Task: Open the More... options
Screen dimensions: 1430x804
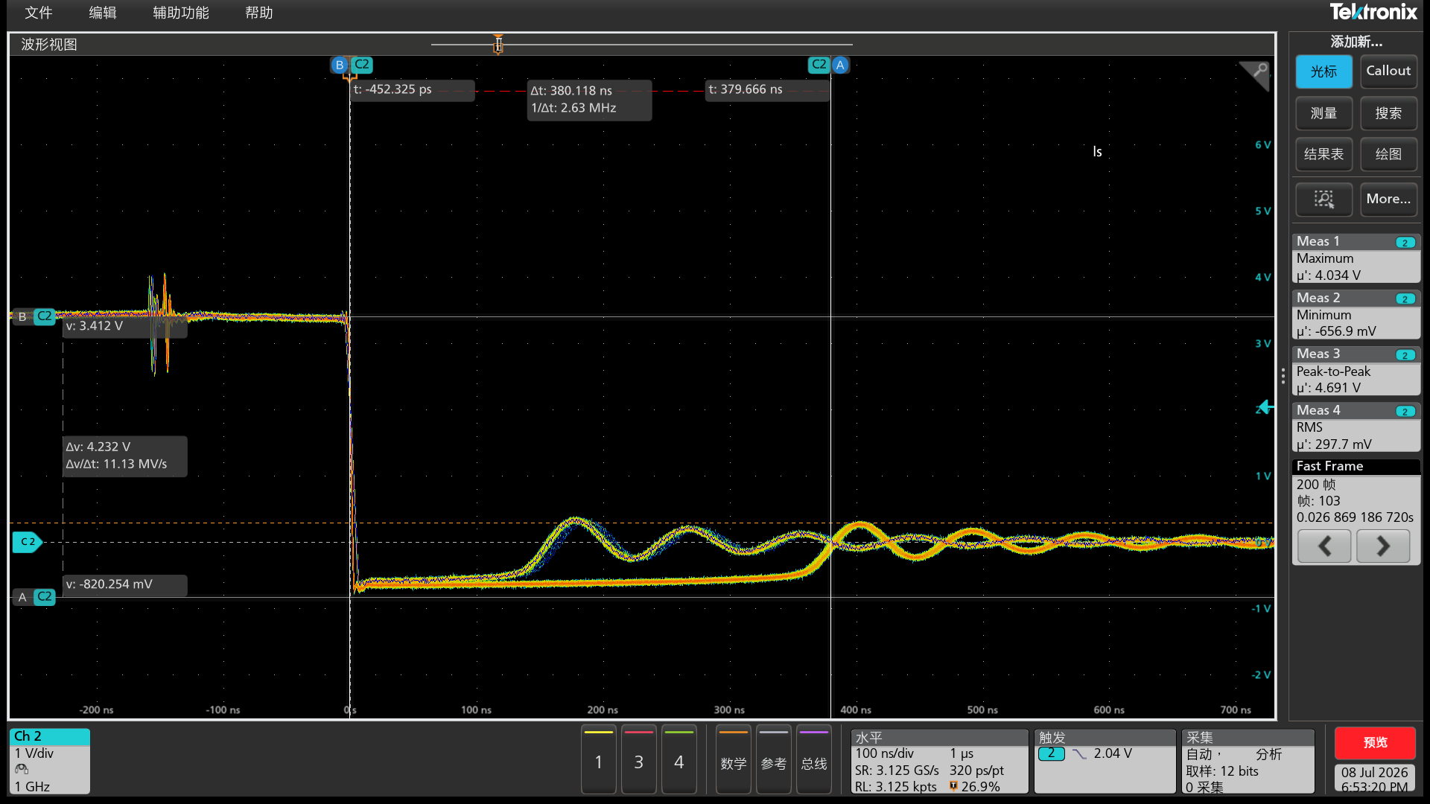Action: click(x=1388, y=199)
